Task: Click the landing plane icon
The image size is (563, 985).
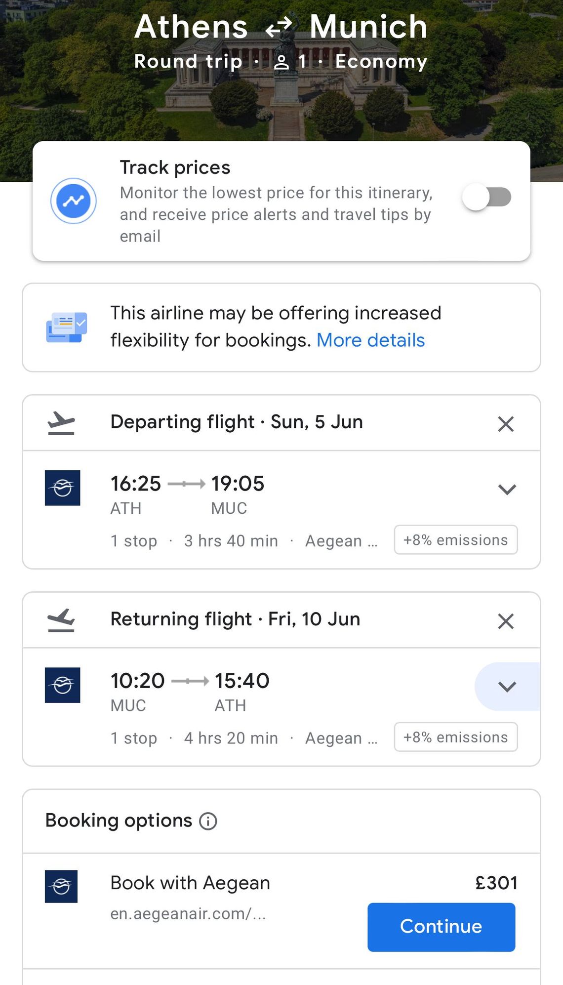Action: [61, 620]
